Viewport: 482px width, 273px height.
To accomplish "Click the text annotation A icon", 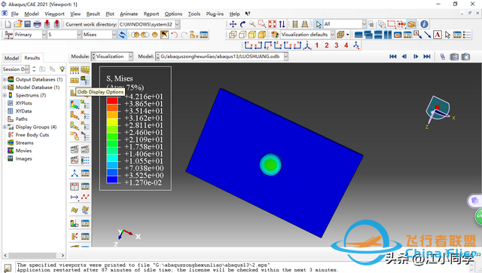I will (438, 35).
